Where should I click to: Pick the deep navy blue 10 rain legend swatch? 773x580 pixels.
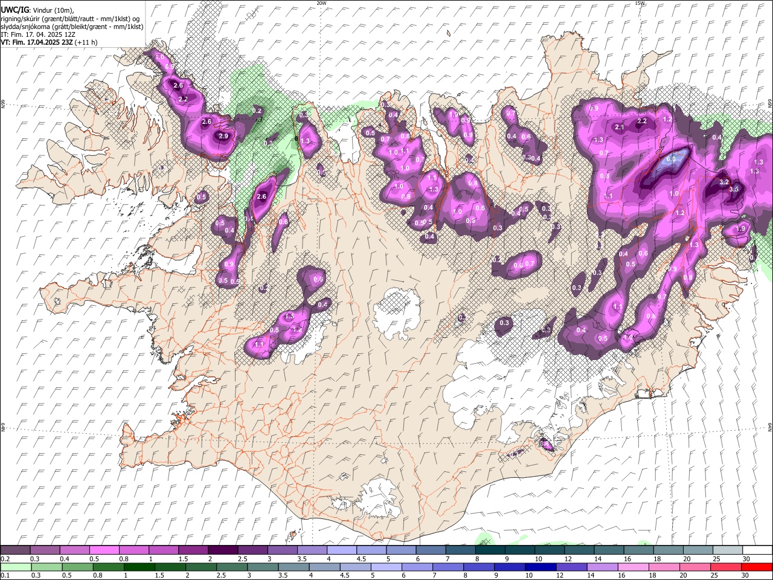point(541,567)
